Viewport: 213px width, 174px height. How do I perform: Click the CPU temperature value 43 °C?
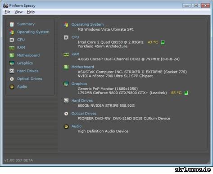(x=153, y=42)
